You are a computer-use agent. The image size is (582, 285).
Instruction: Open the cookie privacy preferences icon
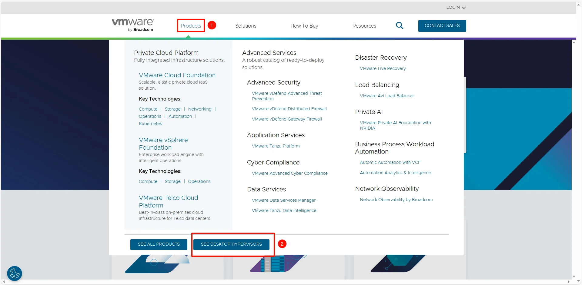point(14,273)
